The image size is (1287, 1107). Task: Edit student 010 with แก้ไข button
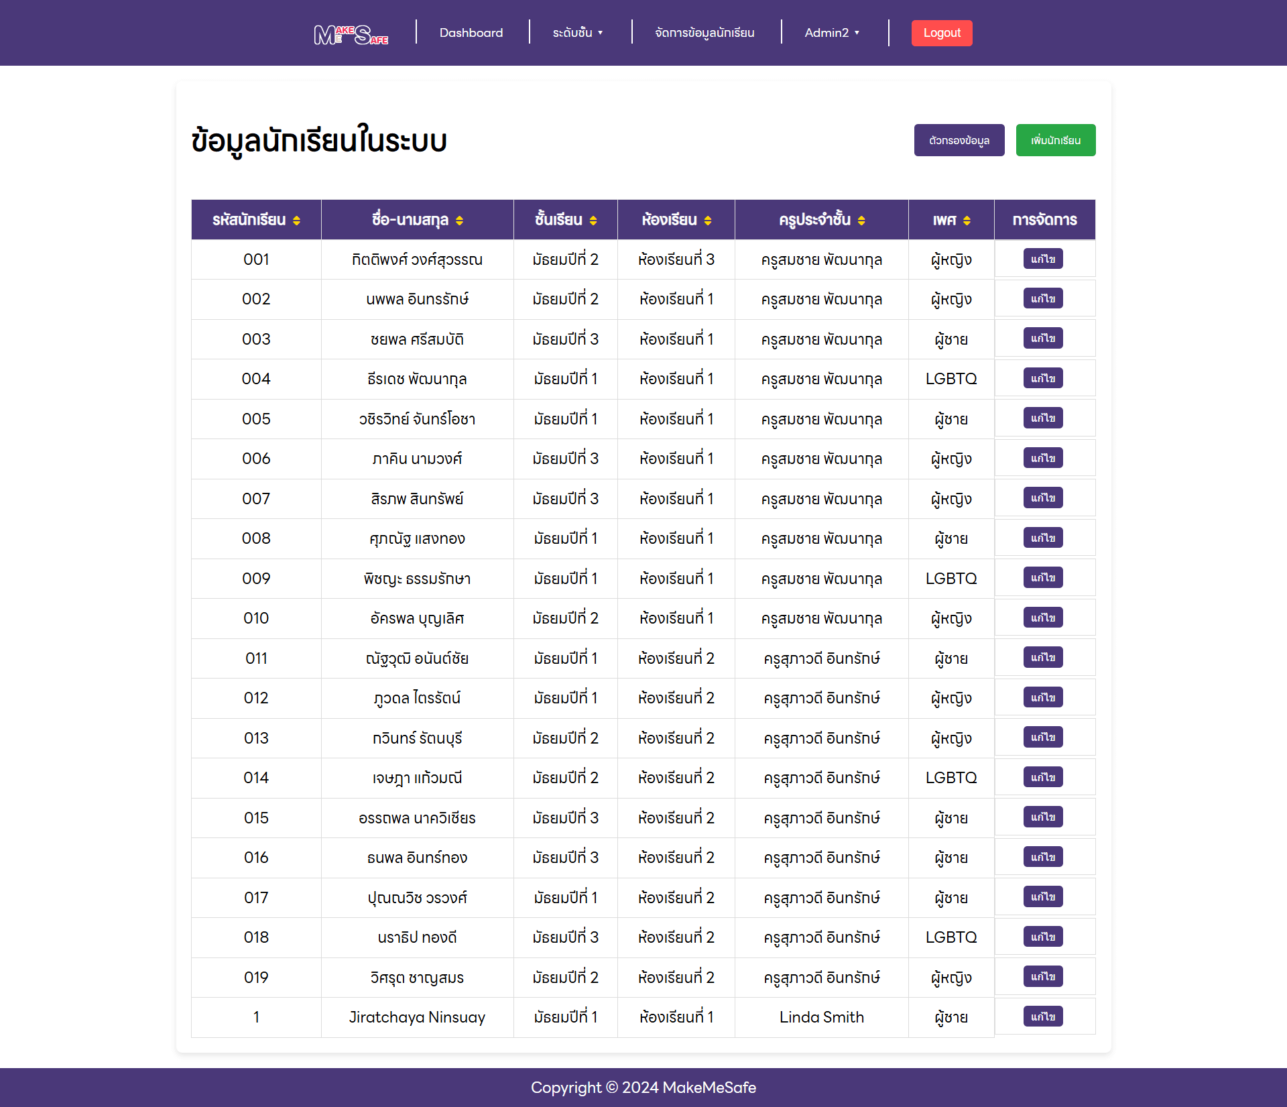1043,618
